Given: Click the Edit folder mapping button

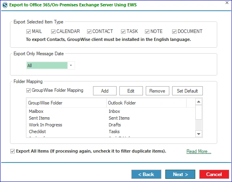Looking at the screenshot, I should [131, 91].
